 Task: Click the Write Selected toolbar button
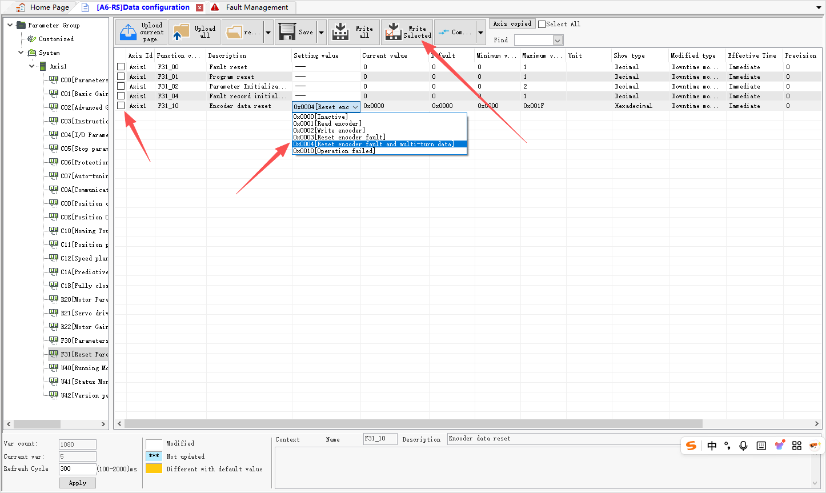coord(407,33)
